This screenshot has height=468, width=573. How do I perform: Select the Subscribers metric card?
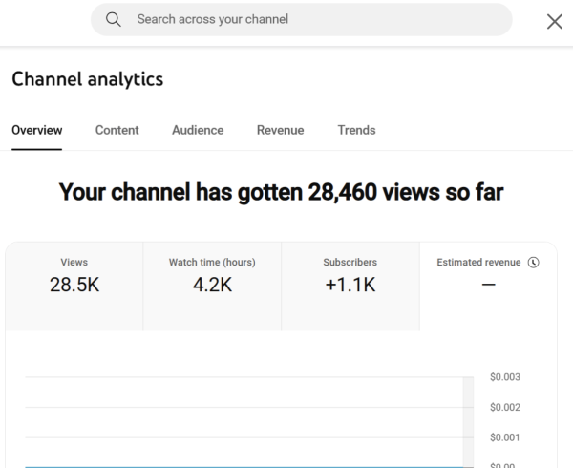[350, 286]
